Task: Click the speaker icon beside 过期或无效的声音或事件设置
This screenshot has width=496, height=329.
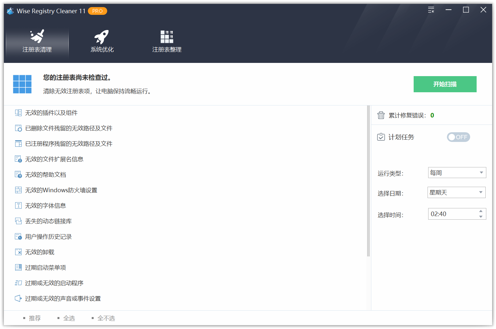Action: pyautogui.click(x=18, y=299)
